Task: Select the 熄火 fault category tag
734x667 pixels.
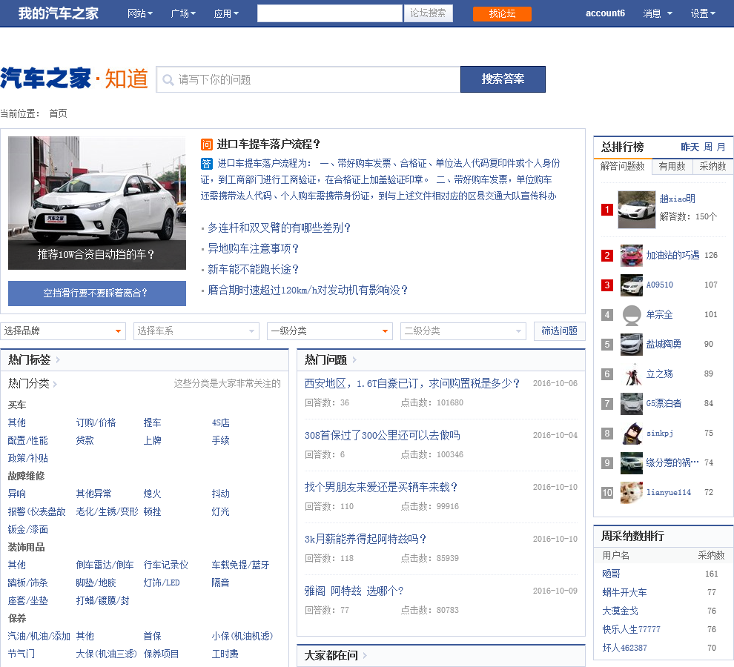Action: pyautogui.click(x=152, y=494)
